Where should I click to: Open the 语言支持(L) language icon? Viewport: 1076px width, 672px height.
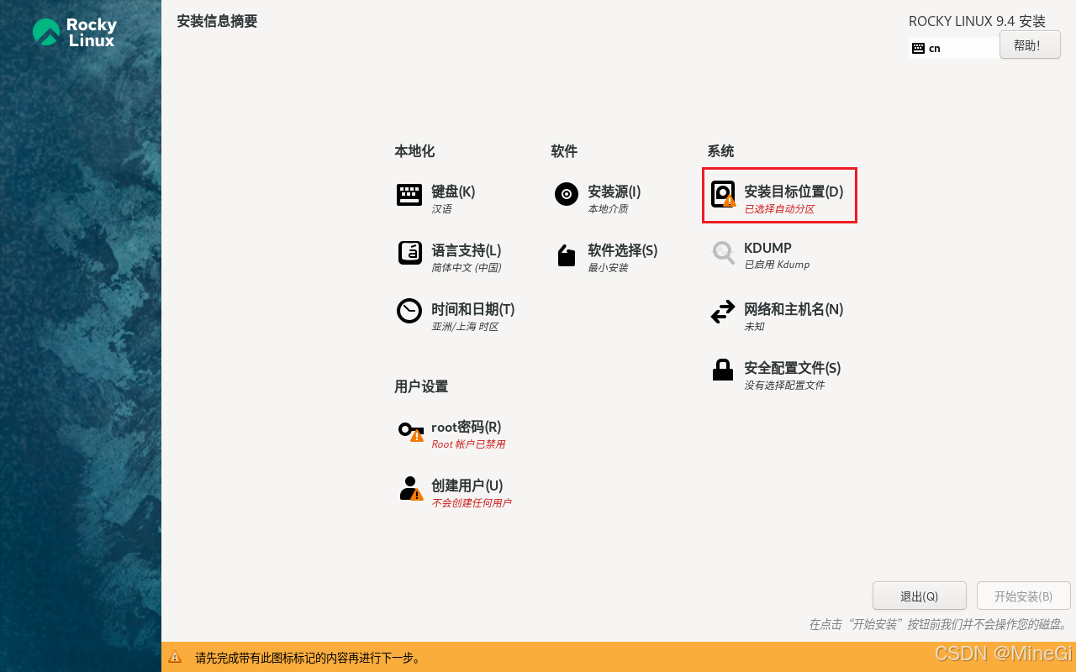410,253
